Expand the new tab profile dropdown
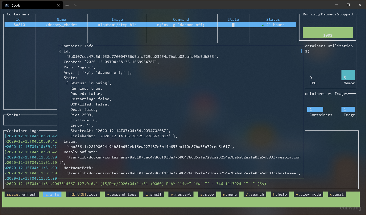 point(76,5)
